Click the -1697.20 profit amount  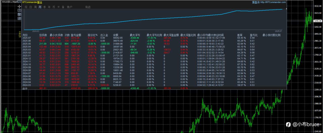coord(76,44)
